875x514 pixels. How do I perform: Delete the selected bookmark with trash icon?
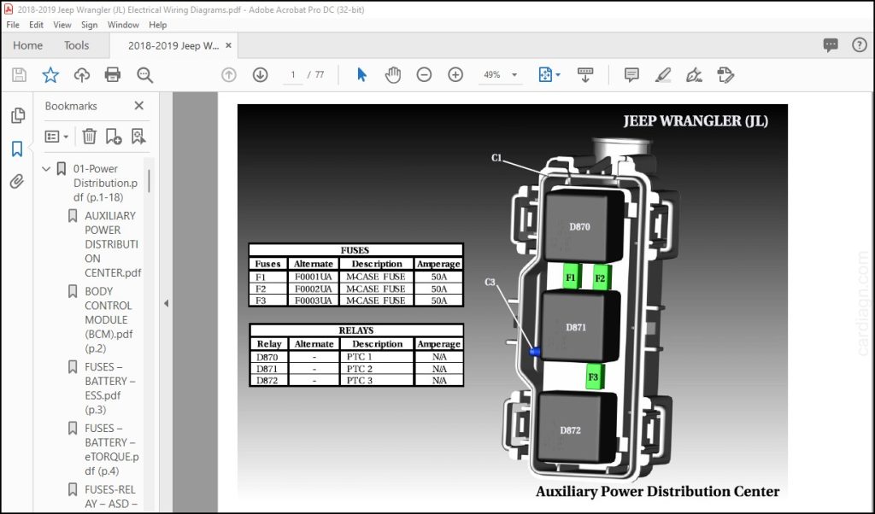click(x=89, y=136)
